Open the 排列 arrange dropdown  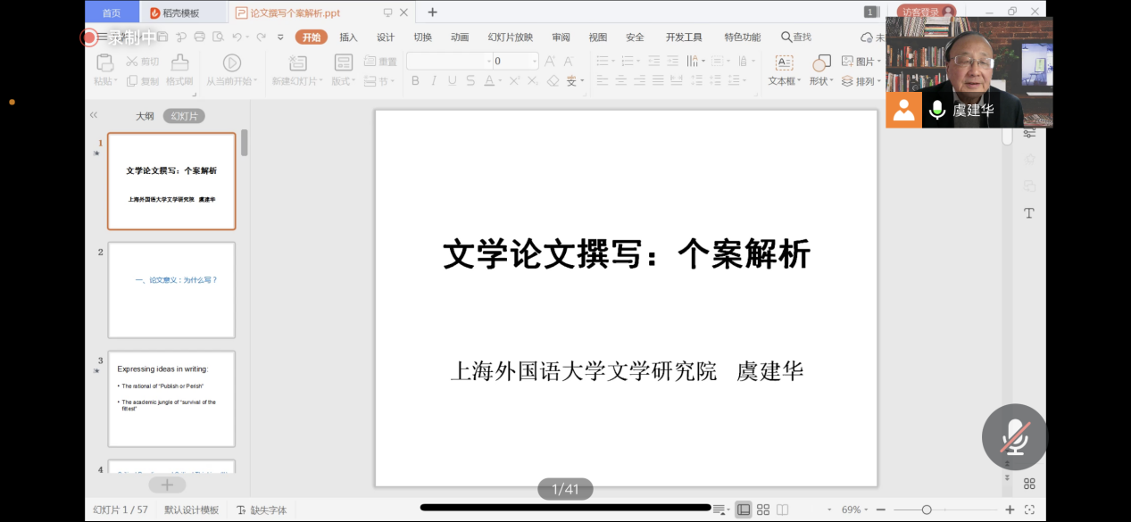click(864, 81)
